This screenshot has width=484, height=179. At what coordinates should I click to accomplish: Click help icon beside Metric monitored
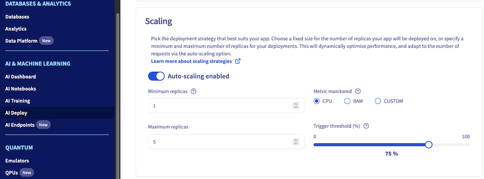tap(357, 91)
